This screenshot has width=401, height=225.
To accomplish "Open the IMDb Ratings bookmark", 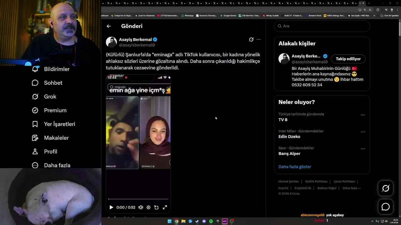I will [x=334, y=15].
